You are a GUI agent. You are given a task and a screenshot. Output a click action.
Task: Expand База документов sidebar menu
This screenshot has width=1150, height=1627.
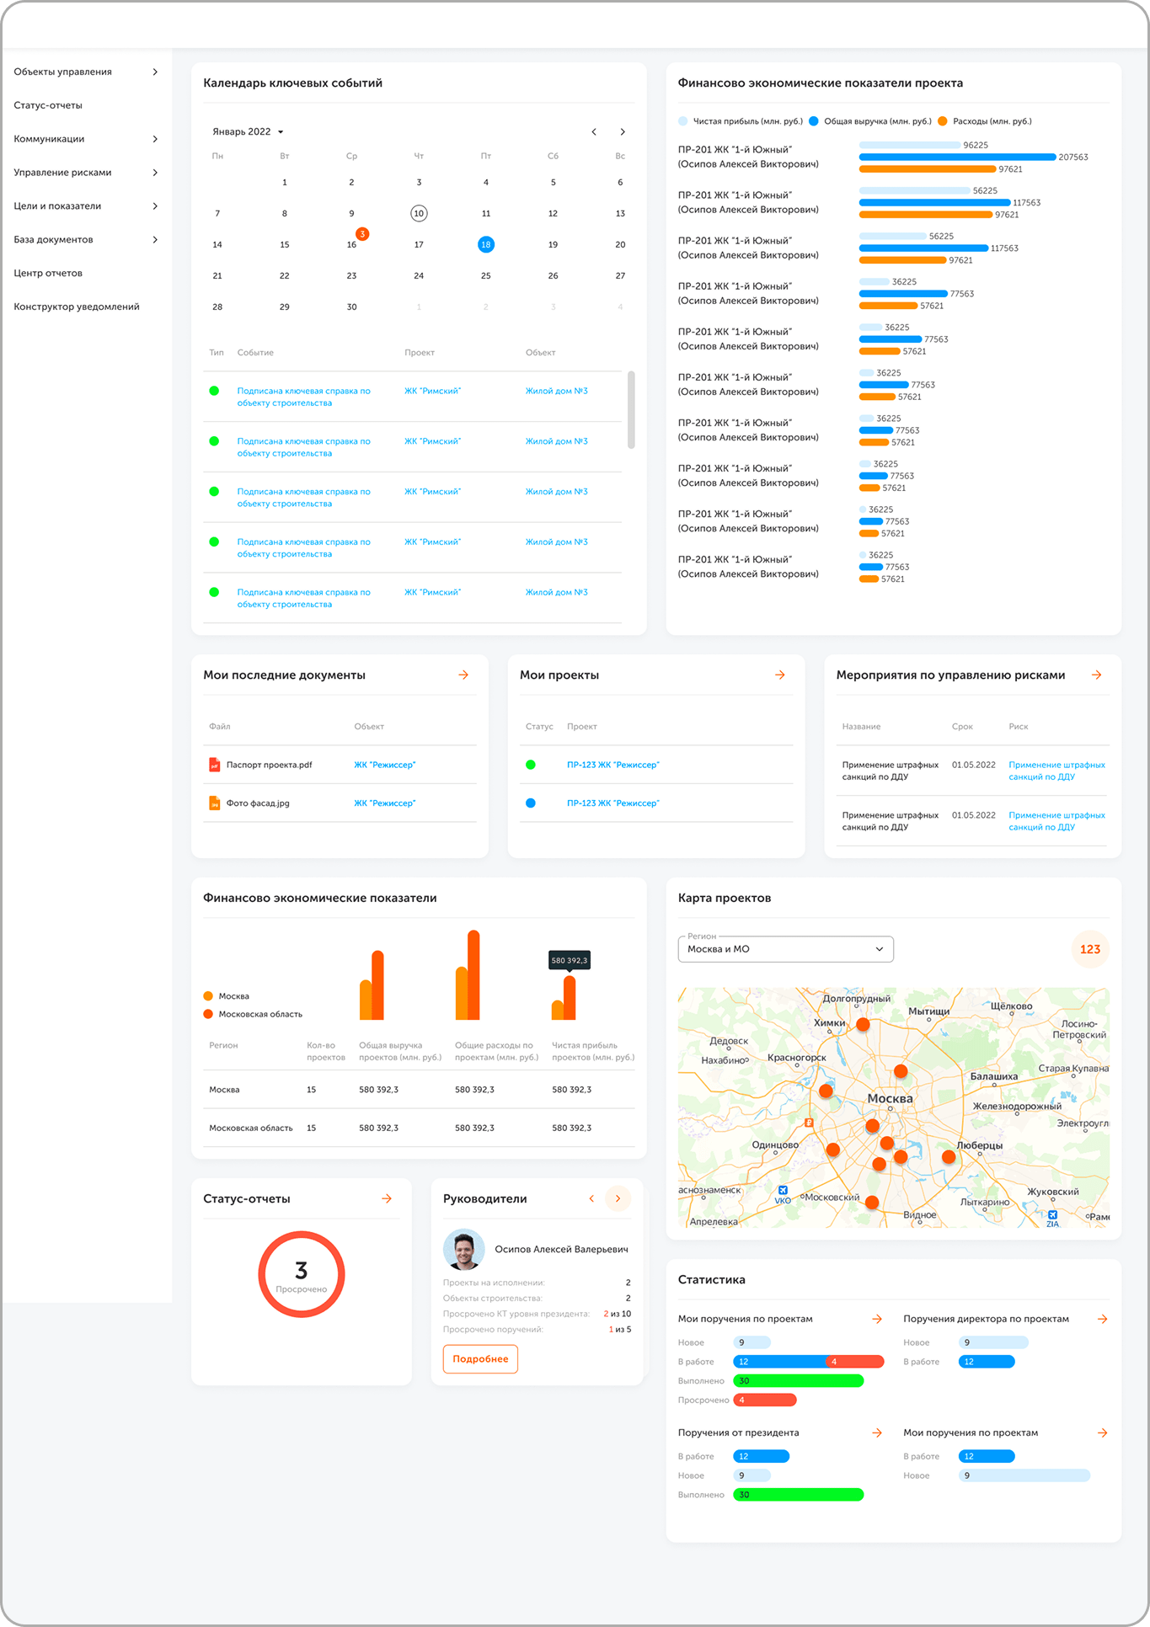tap(155, 241)
